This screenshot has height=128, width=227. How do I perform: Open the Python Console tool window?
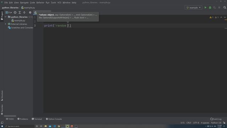pyautogui.click(x=54, y=119)
